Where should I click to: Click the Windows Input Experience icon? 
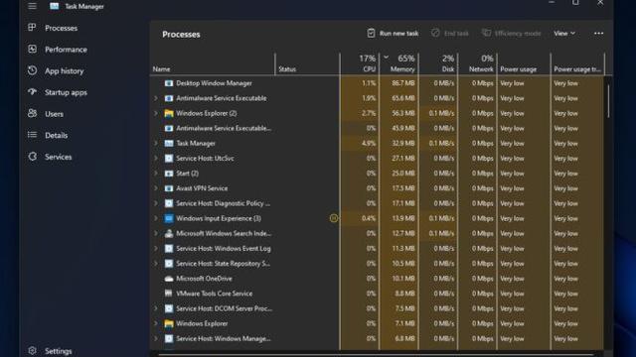(x=169, y=218)
